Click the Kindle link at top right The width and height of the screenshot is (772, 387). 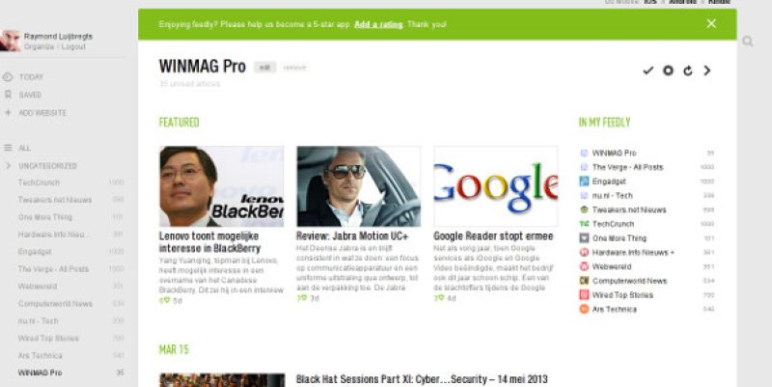click(x=719, y=2)
